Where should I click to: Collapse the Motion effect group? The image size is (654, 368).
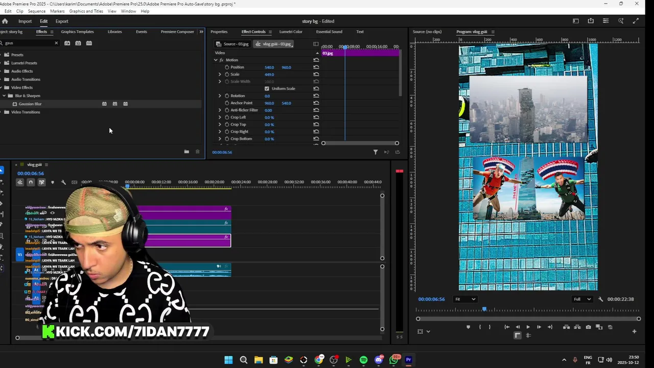[216, 60]
